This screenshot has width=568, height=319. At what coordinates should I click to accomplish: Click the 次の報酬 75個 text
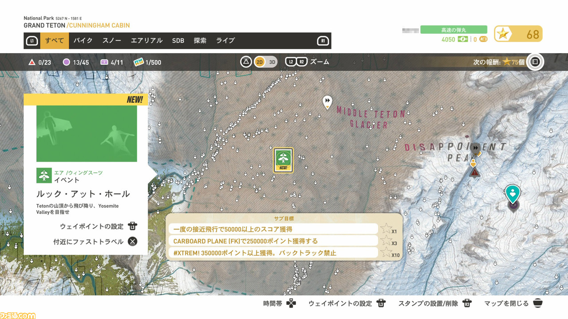[x=499, y=62]
